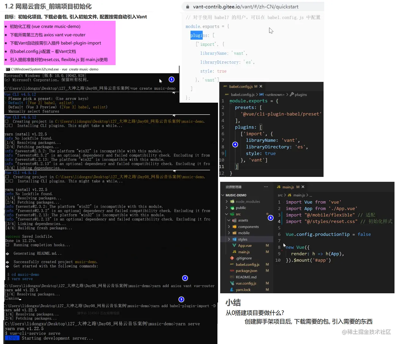Expand the components folder chevron

click(229, 227)
